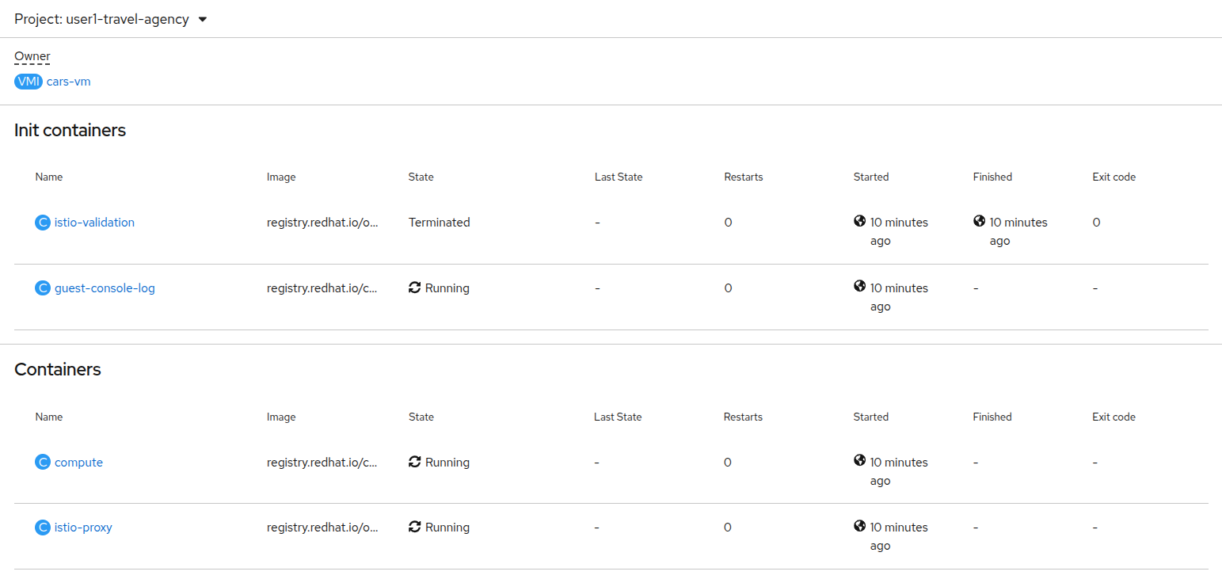Open the istio-proxy container link

(83, 528)
